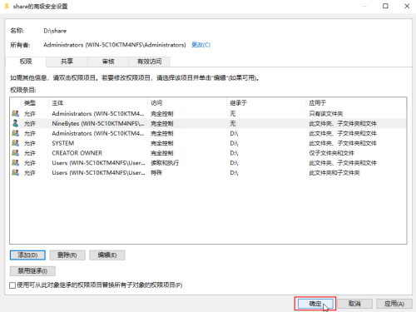Click the group icon beside CREATOR OWNER
Viewport: 416px width, 312px height.
16,153
